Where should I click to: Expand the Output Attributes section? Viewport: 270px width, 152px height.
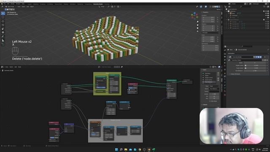[235, 74]
